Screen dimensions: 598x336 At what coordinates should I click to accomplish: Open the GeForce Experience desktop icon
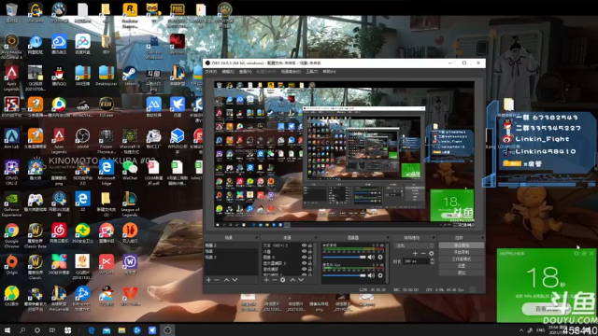point(11,204)
